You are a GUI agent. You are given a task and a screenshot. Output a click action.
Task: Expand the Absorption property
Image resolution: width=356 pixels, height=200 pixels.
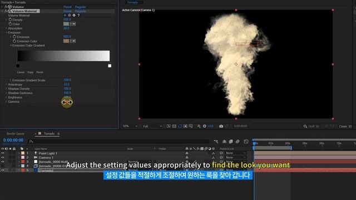tap(6, 28)
